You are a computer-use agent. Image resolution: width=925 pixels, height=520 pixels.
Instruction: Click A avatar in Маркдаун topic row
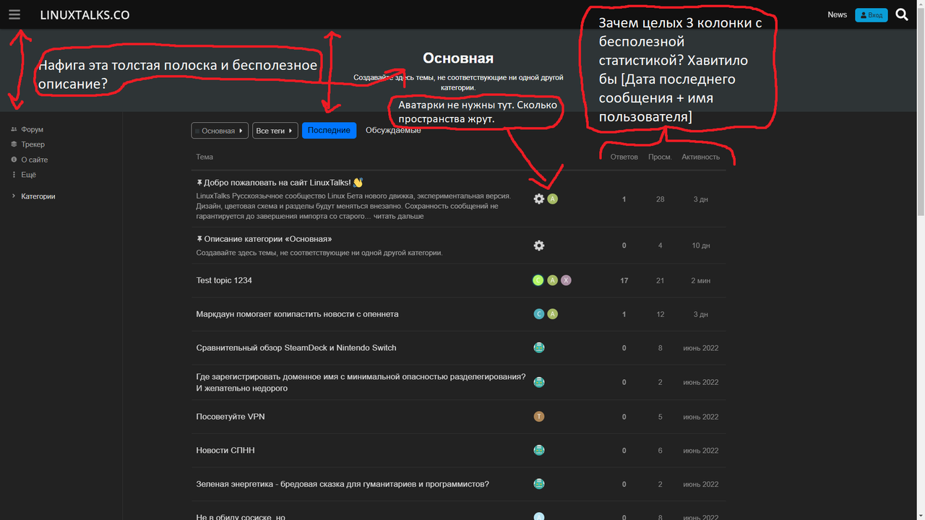[x=553, y=314]
